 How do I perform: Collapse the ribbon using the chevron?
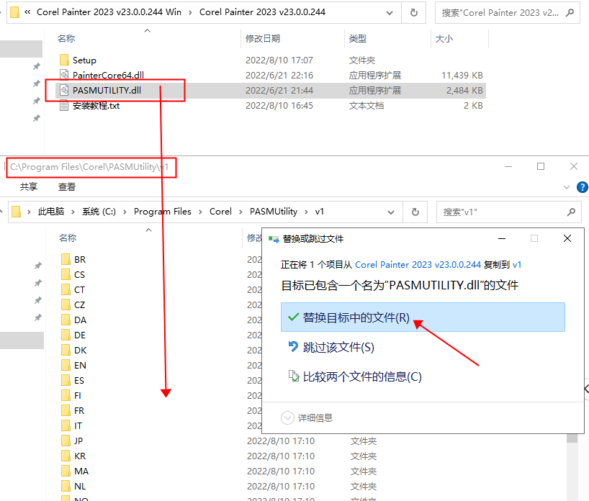(x=565, y=187)
